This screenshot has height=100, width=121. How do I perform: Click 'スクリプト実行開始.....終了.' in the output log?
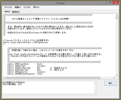point(12,84)
